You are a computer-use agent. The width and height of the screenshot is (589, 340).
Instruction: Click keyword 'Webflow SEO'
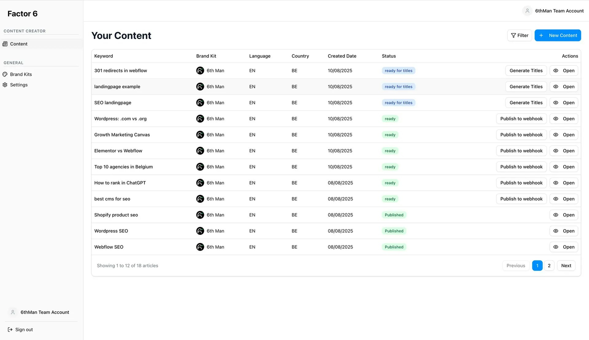(x=109, y=247)
